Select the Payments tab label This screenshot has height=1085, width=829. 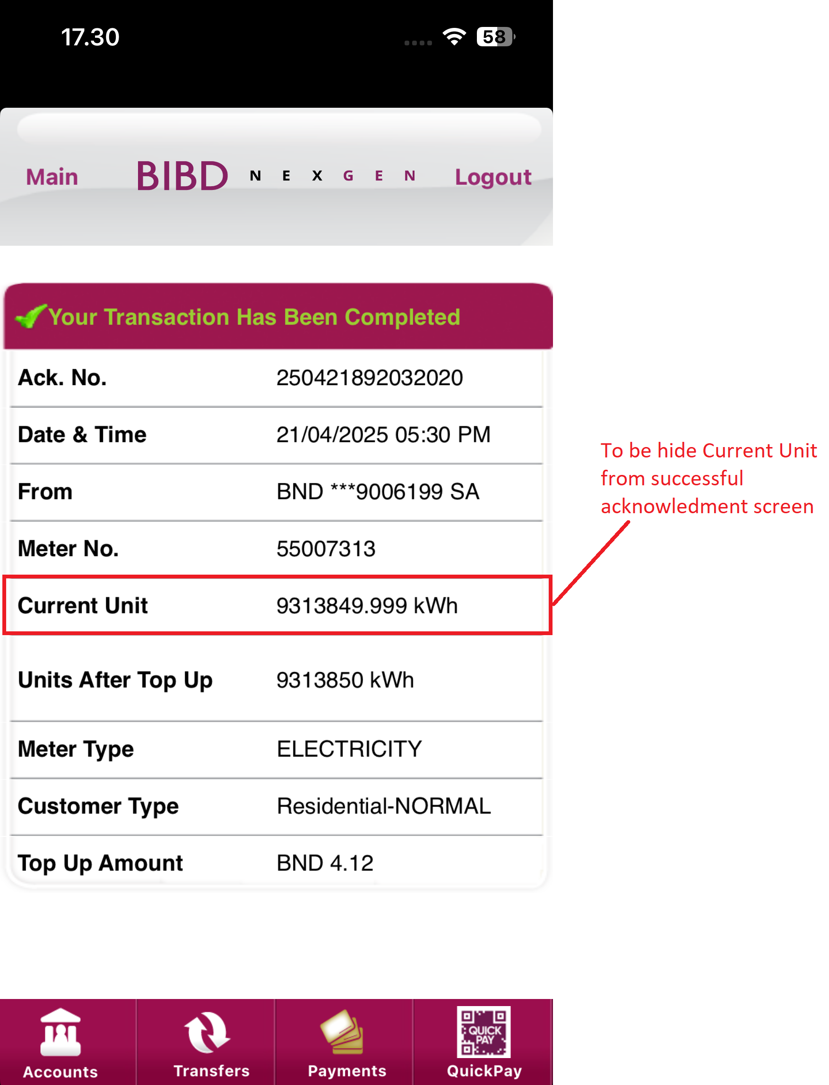(x=347, y=1071)
